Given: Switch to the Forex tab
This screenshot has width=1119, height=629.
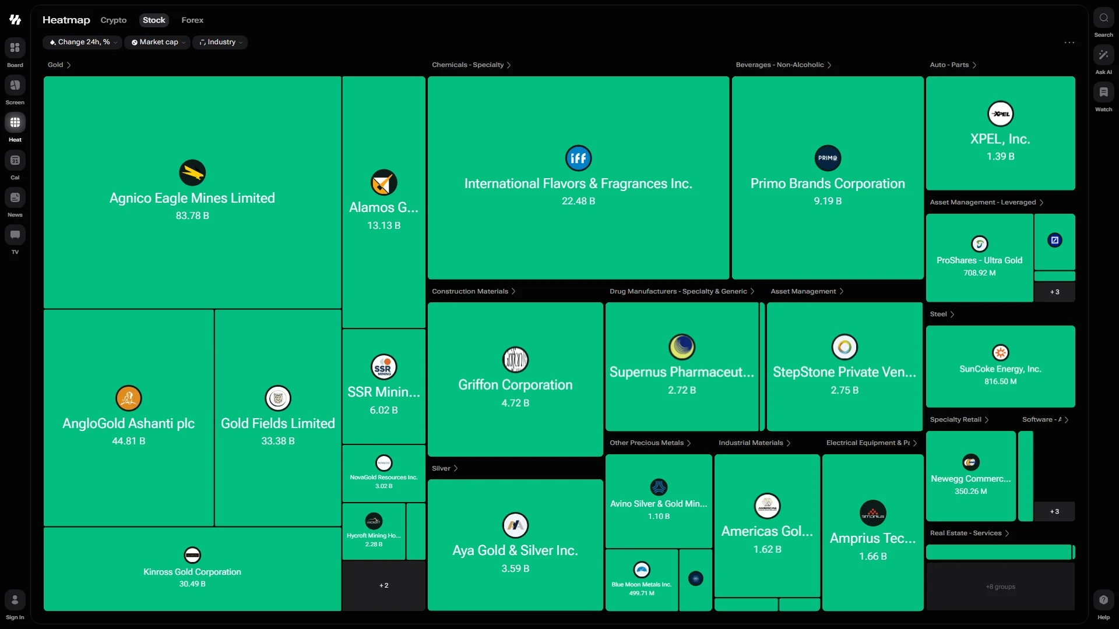Looking at the screenshot, I should coord(192,20).
